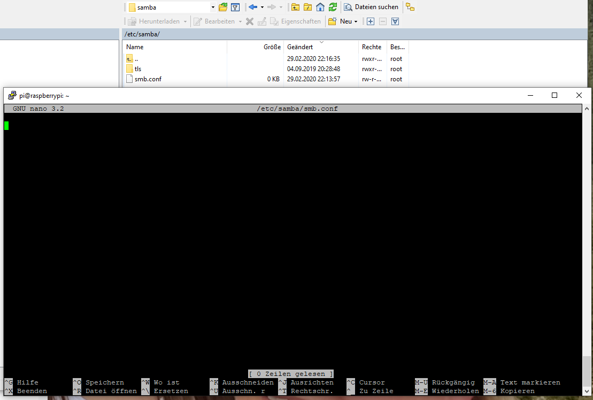
Task: Click the ^R Datei öffnen shortcut label
Action: (x=105, y=391)
